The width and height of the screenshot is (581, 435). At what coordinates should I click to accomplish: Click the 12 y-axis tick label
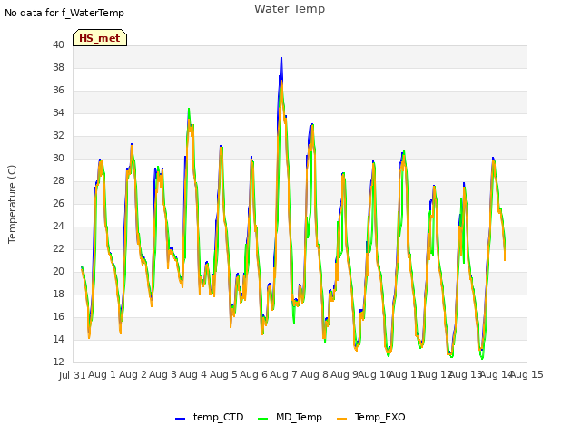[58, 362]
